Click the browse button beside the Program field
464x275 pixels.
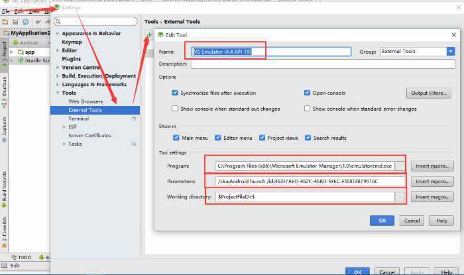pyautogui.click(x=400, y=166)
